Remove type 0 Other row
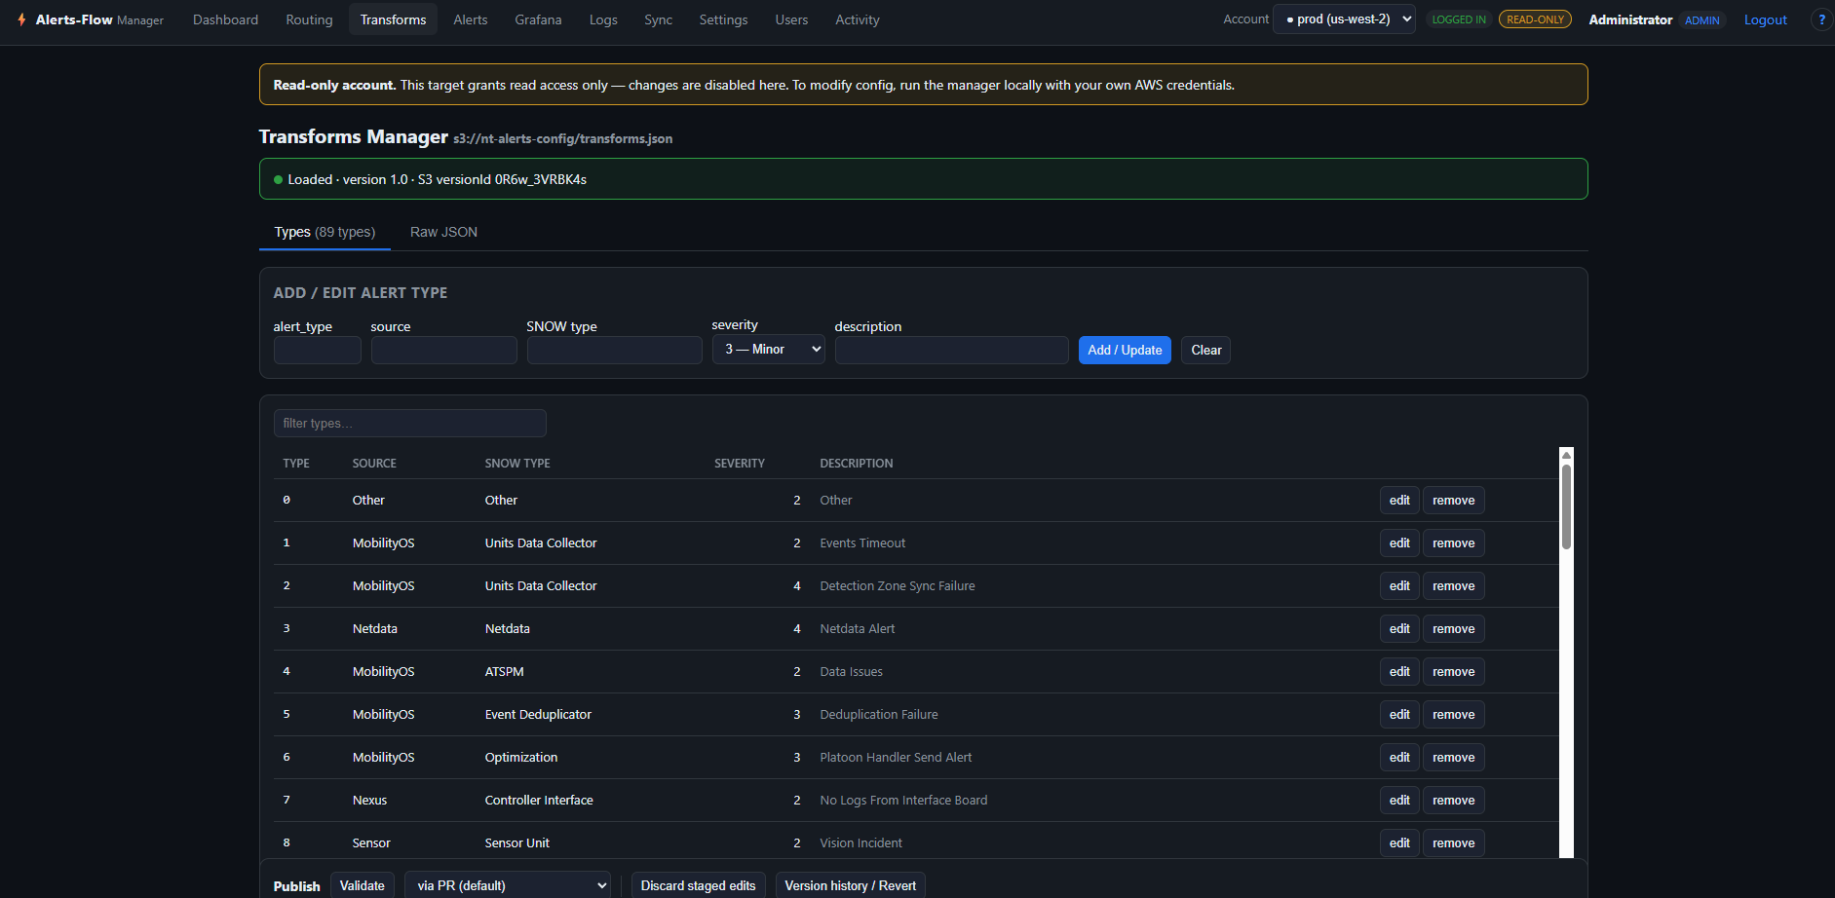This screenshot has height=898, width=1835. tap(1453, 500)
